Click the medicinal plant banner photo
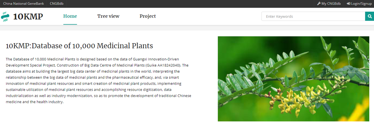Screen dimensions: 374x125 (294, 79)
